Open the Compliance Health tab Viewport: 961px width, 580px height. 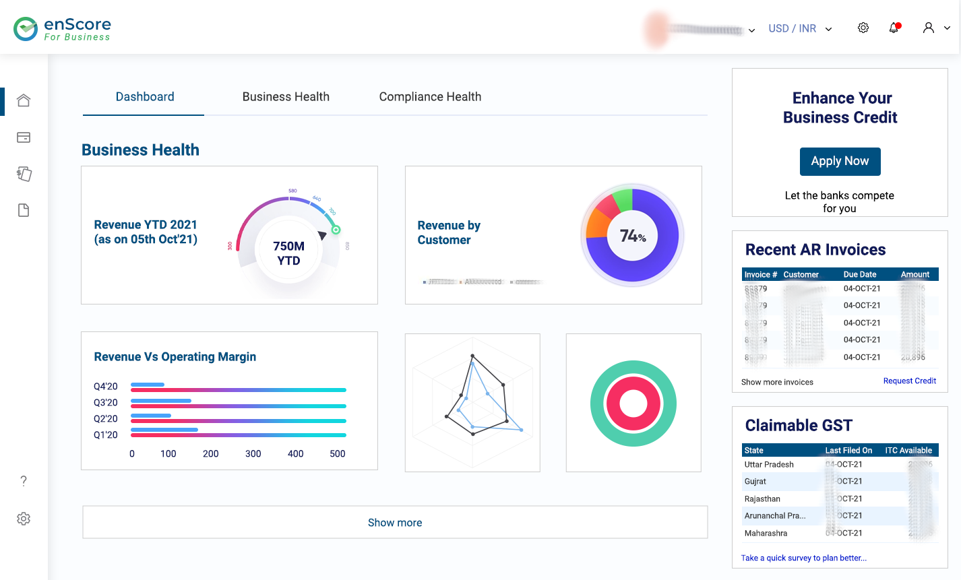tap(431, 96)
